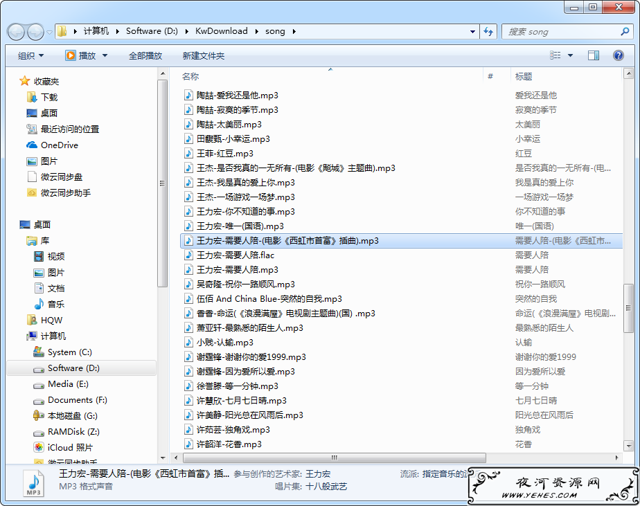Select HQW user folder in tree
Screen dimensions: 640x506
click(x=51, y=320)
